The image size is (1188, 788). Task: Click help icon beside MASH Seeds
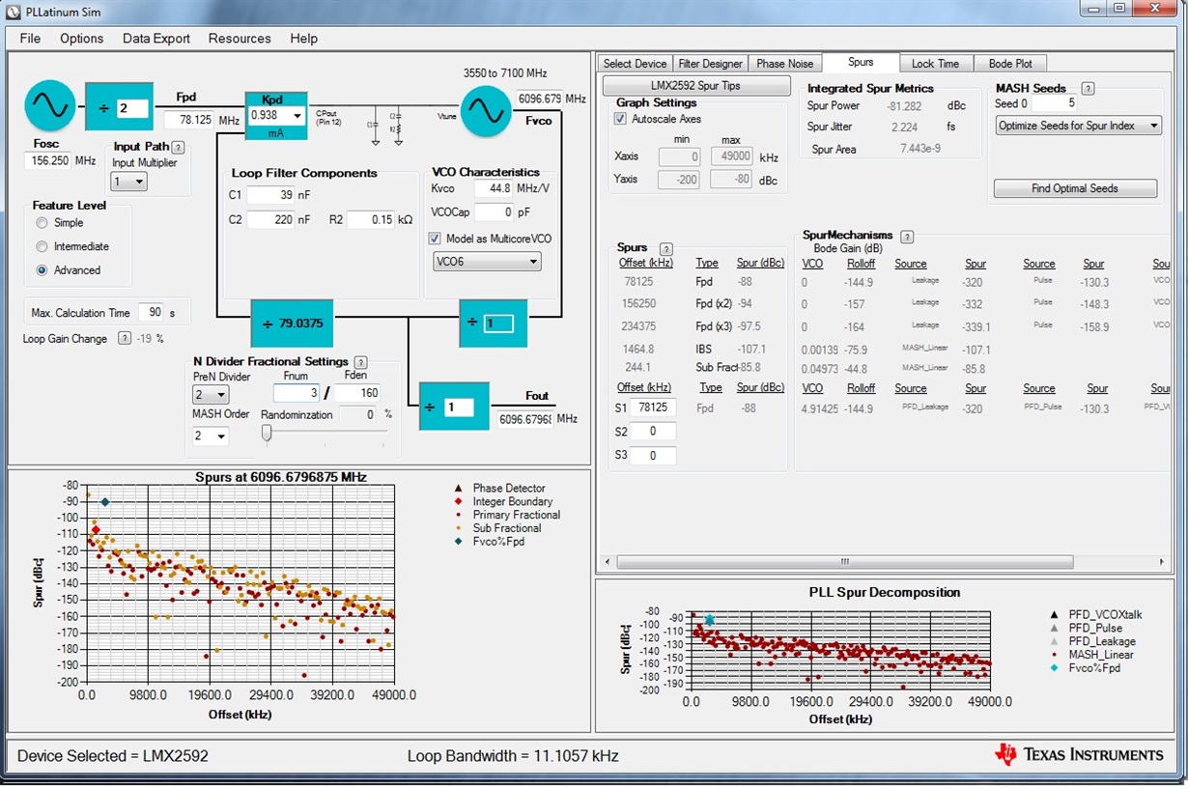pos(1088,89)
